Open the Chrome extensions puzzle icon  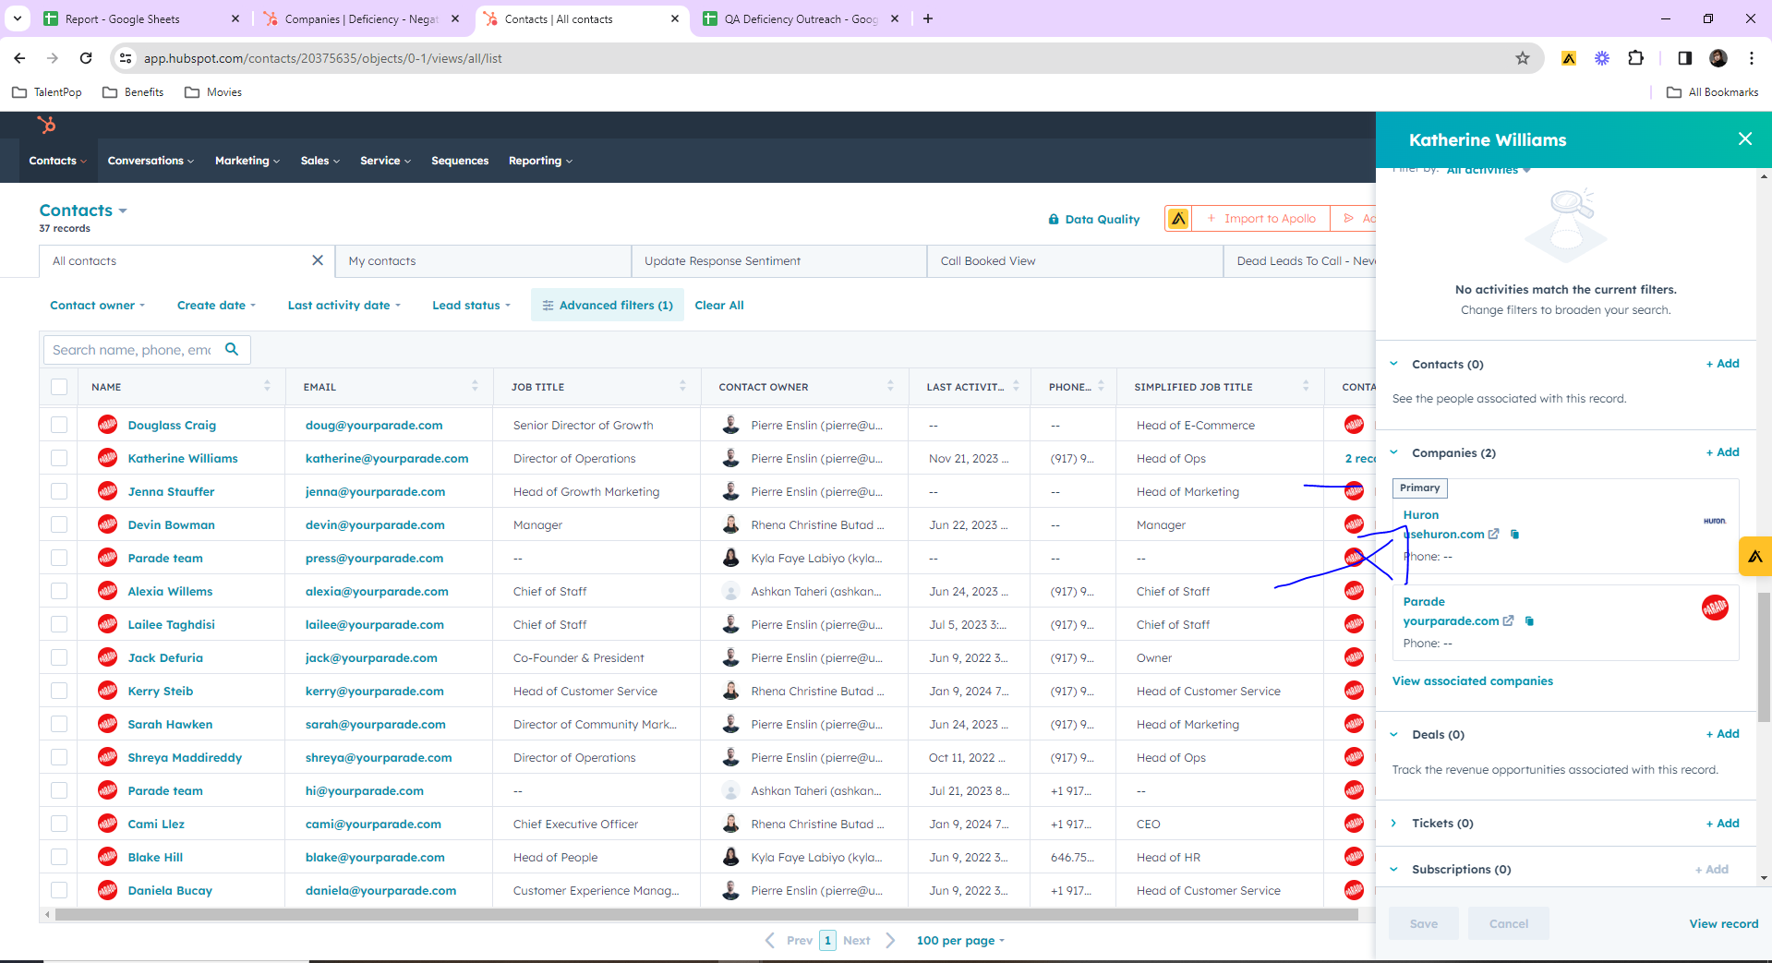(x=1635, y=58)
